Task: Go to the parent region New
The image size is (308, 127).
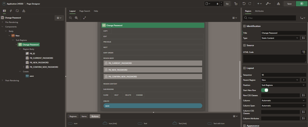Action: pyautogui.click(x=304, y=80)
